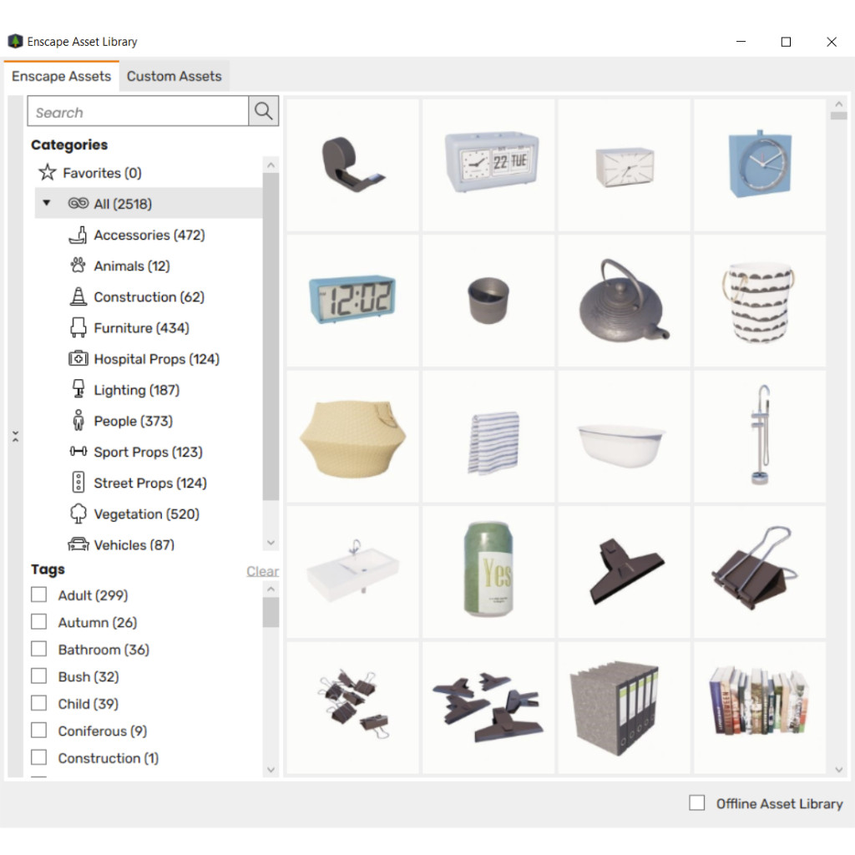Select the freestanding faucet asset

[760, 436]
